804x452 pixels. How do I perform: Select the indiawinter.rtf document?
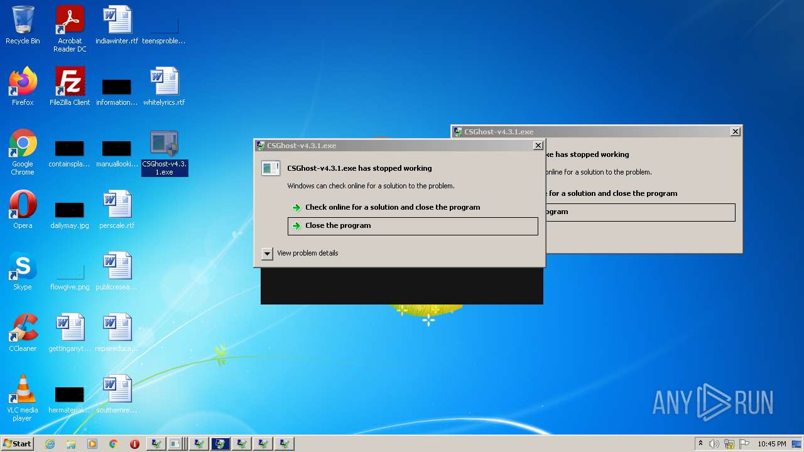pyautogui.click(x=117, y=26)
